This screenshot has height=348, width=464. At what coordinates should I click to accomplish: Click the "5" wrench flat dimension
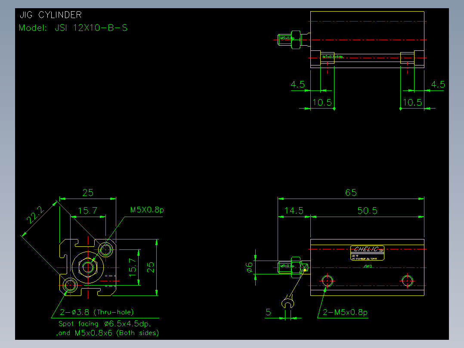(x=268, y=312)
